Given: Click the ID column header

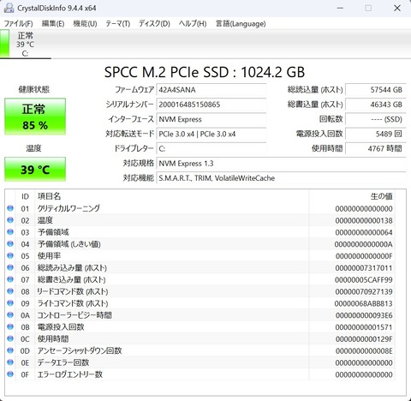Looking at the screenshot, I should coord(25,196).
